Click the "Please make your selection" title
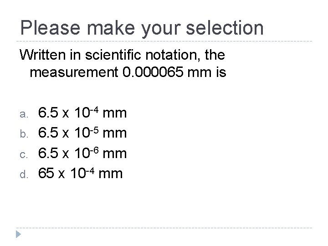Screen dimensions: 328x246 pyautogui.click(x=142, y=28)
